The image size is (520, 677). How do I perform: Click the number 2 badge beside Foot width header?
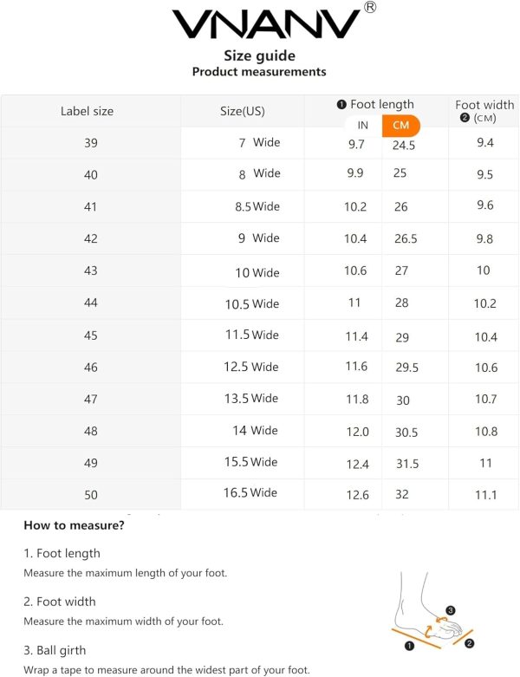coord(465,117)
